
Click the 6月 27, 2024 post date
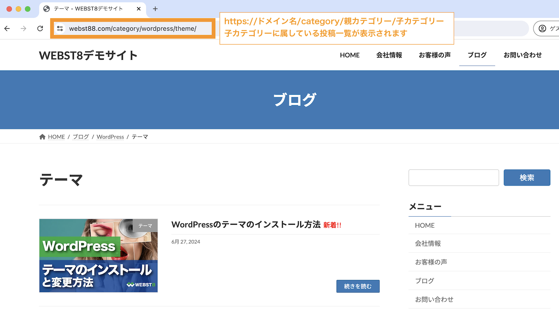coord(186,242)
